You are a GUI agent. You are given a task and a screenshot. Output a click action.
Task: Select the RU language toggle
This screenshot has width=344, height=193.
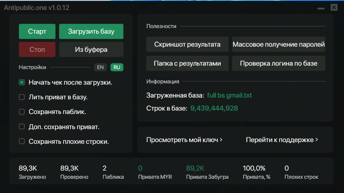[x=117, y=67]
